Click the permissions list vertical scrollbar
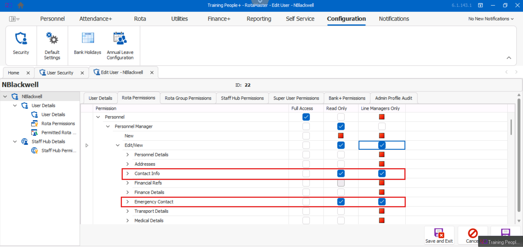The width and height of the screenshot is (523, 247). tap(511, 127)
